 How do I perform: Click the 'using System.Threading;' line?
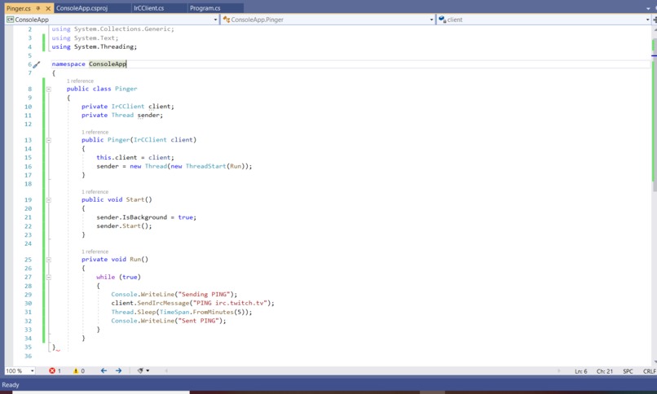(95, 47)
